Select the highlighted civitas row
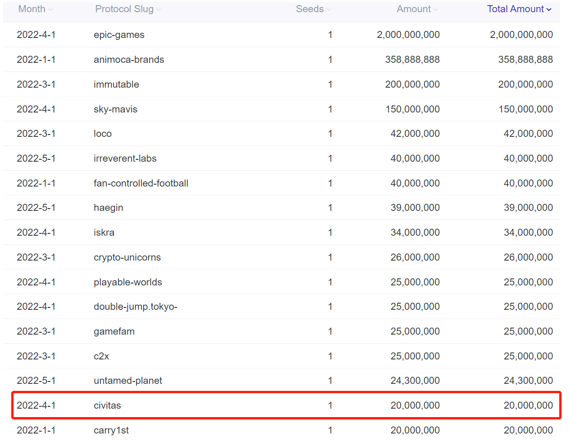This screenshot has width=570, height=441. (107, 405)
